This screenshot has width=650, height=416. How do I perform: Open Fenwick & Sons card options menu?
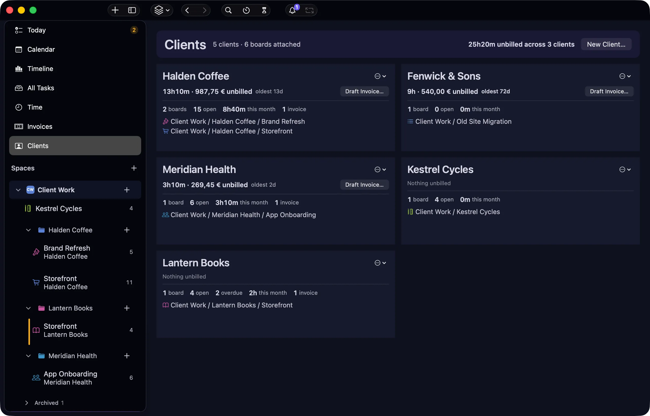pyautogui.click(x=625, y=76)
